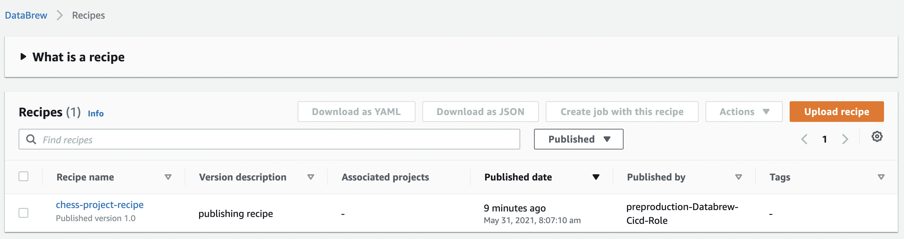Click Create job with this recipe
The image size is (904, 239).
[x=621, y=112]
